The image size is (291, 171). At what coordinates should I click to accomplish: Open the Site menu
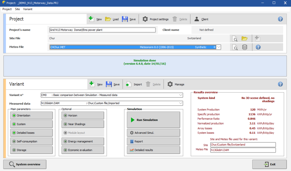pos(17,9)
